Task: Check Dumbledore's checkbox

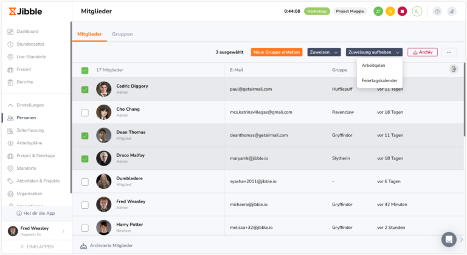Action: pos(85,182)
